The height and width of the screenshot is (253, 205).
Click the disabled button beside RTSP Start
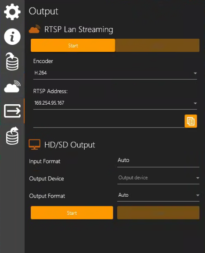(157, 45)
